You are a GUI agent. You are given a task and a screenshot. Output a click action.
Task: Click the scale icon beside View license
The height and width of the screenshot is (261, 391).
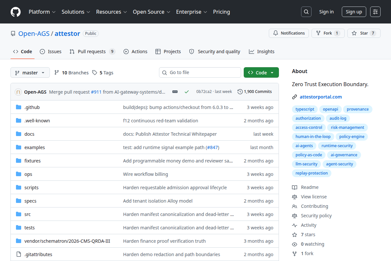pyautogui.click(x=295, y=197)
